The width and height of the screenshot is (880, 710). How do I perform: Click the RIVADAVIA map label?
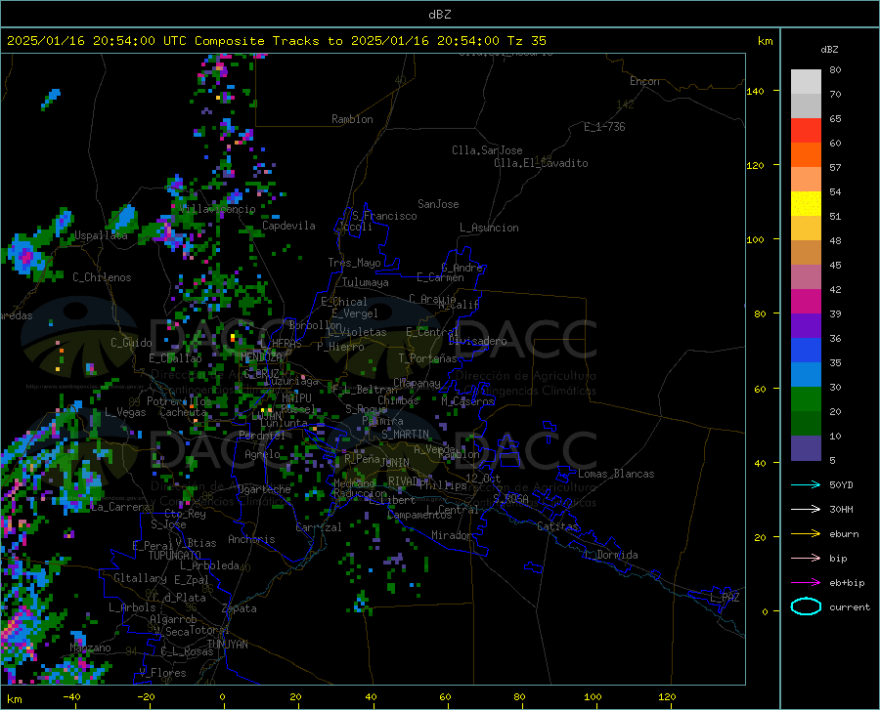[x=405, y=481]
